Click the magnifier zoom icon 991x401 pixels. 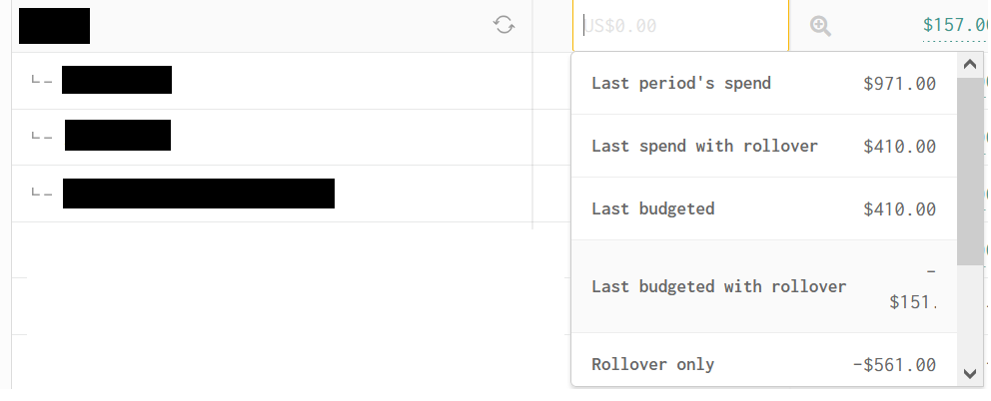click(820, 26)
